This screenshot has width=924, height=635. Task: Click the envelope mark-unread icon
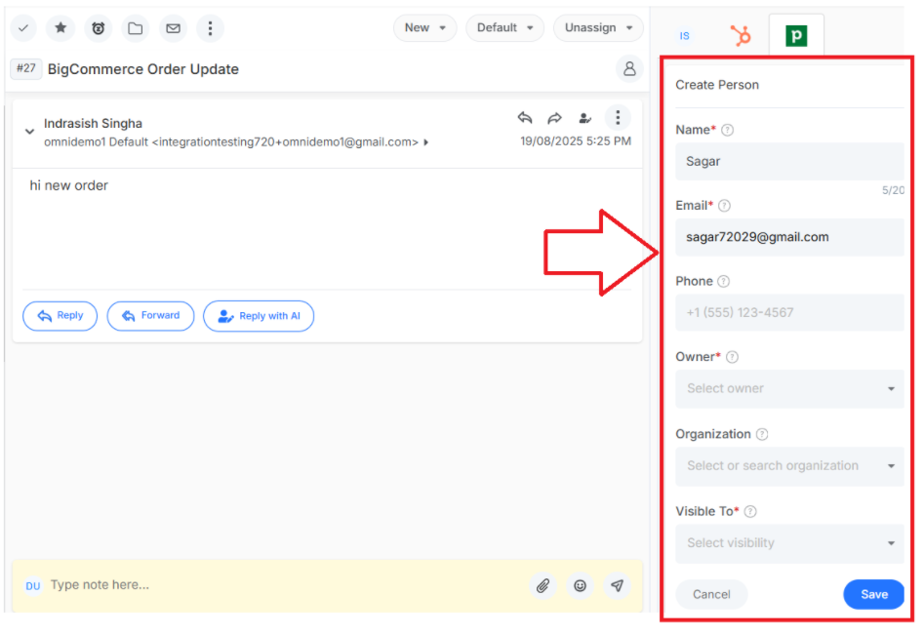[x=173, y=27]
